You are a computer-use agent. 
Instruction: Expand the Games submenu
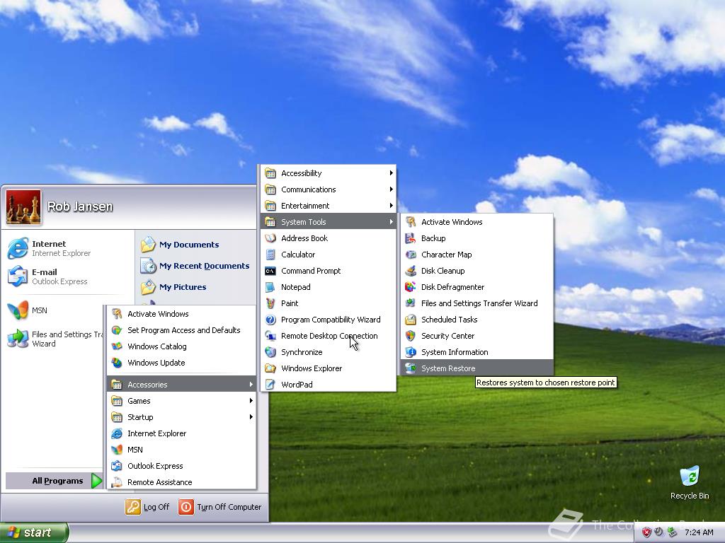(182, 401)
